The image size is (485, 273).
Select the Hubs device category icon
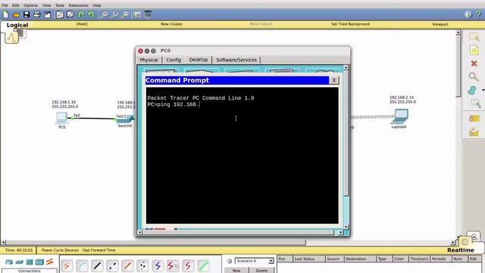(30, 262)
